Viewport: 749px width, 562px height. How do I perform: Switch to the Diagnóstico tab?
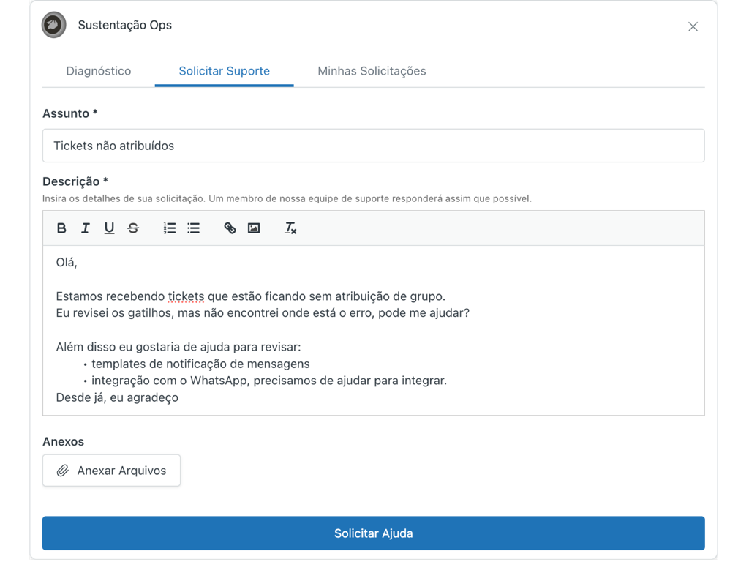pos(99,71)
